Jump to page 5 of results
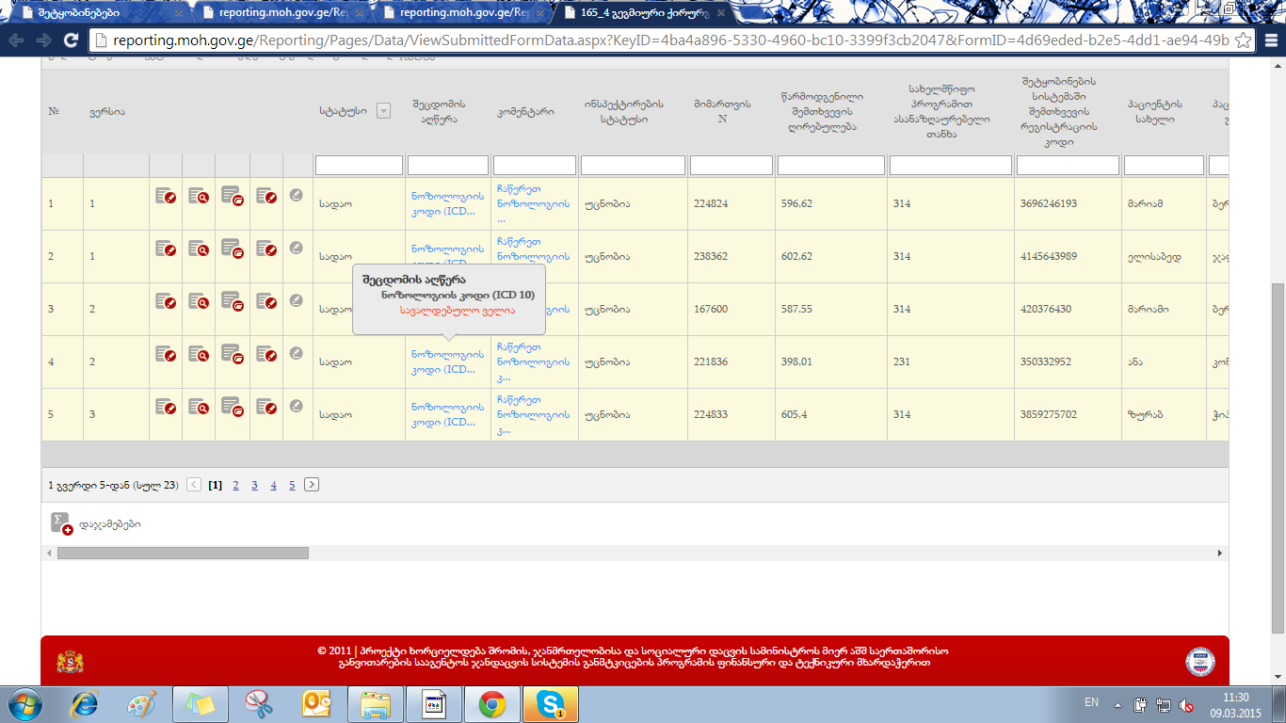The width and height of the screenshot is (1286, 723). [x=292, y=485]
